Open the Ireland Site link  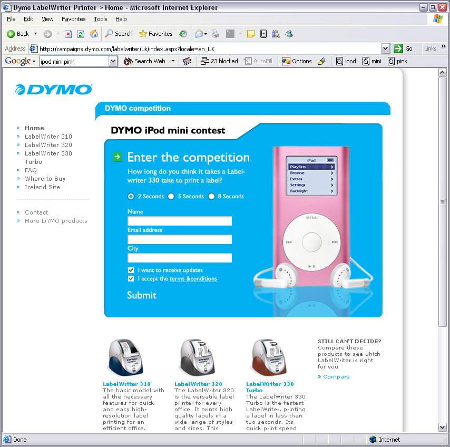click(42, 187)
